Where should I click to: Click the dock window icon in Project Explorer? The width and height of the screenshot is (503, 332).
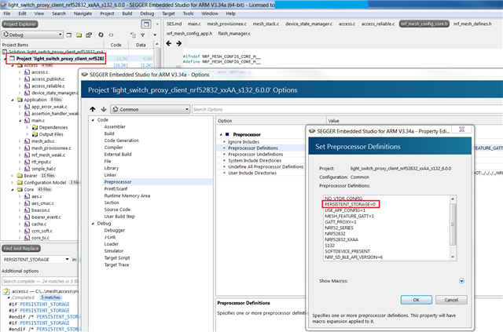[x=146, y=24]
